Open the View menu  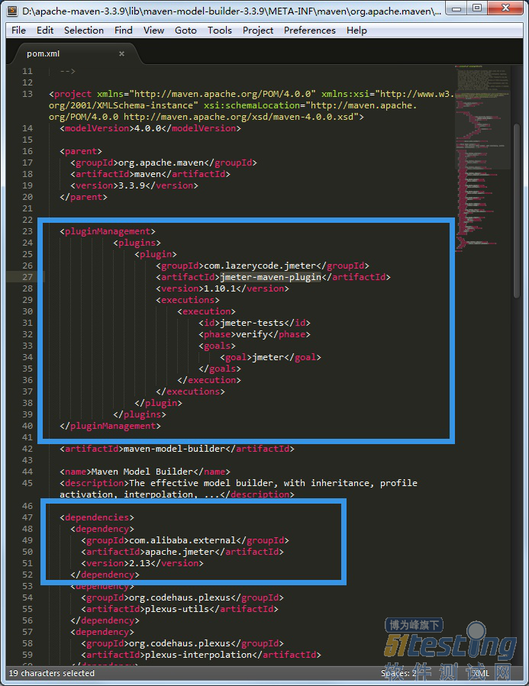(153, 31)
